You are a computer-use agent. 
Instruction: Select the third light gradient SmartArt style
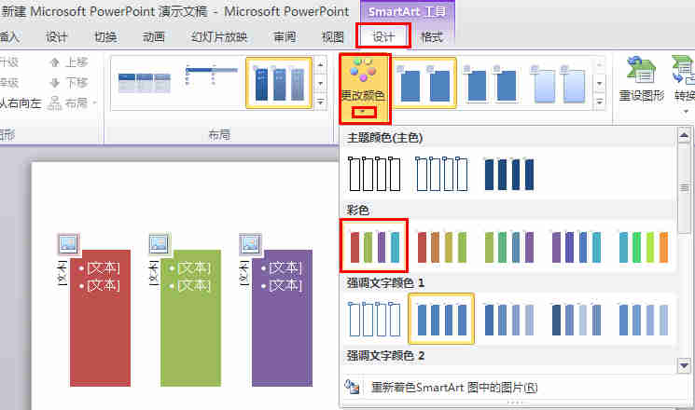pyautogui.click(x=559, y=83)
